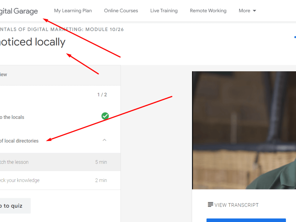Collapse the local directories lesson chevron
296x222 pixels.
click(x=104, y=140)
